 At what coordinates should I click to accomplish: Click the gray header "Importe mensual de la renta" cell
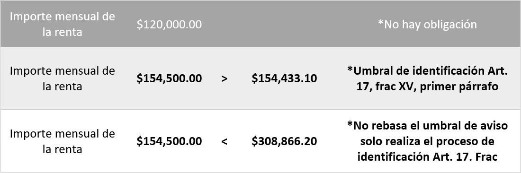[x=63, y=24]
